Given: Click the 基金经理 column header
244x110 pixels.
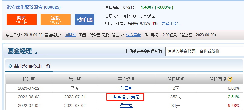Looking at the screenshot, I should (126, 80).
